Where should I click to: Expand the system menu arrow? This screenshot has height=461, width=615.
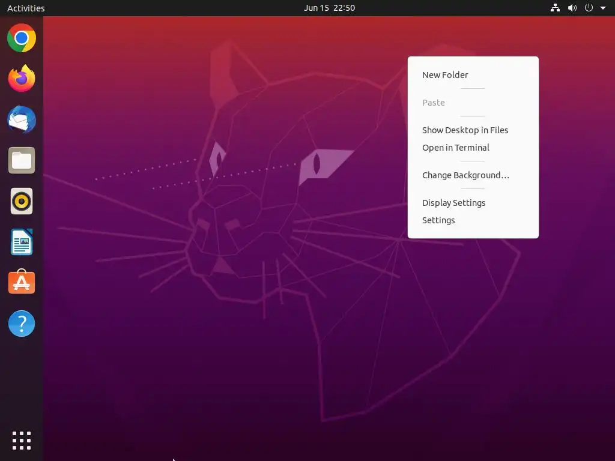tap(603, 8)
